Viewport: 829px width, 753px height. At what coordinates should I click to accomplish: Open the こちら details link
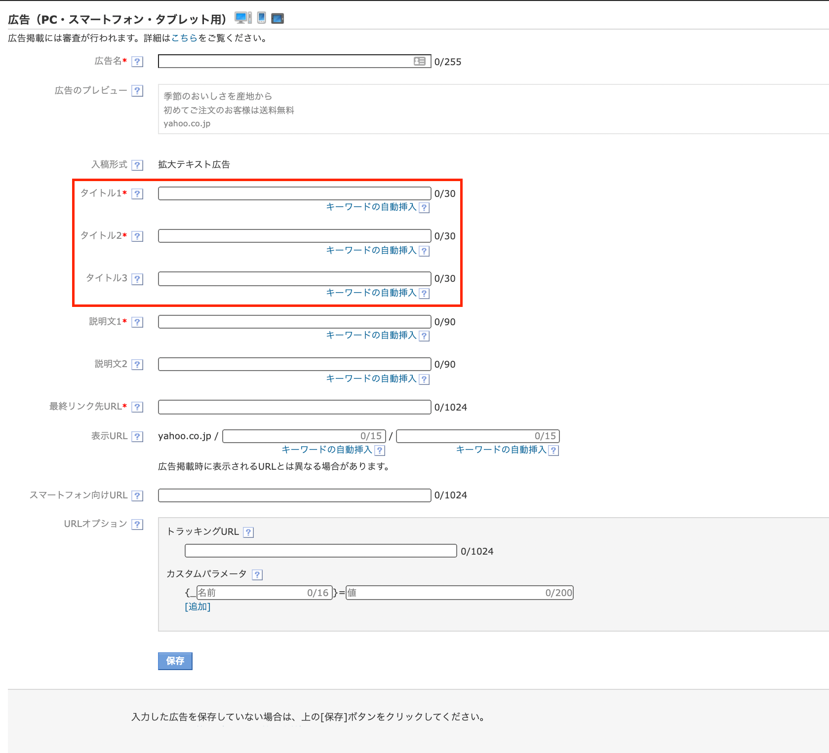click(184, 38)
